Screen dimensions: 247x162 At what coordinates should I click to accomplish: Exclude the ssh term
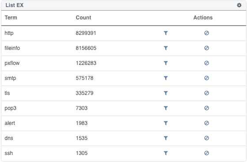pos(206,153)
